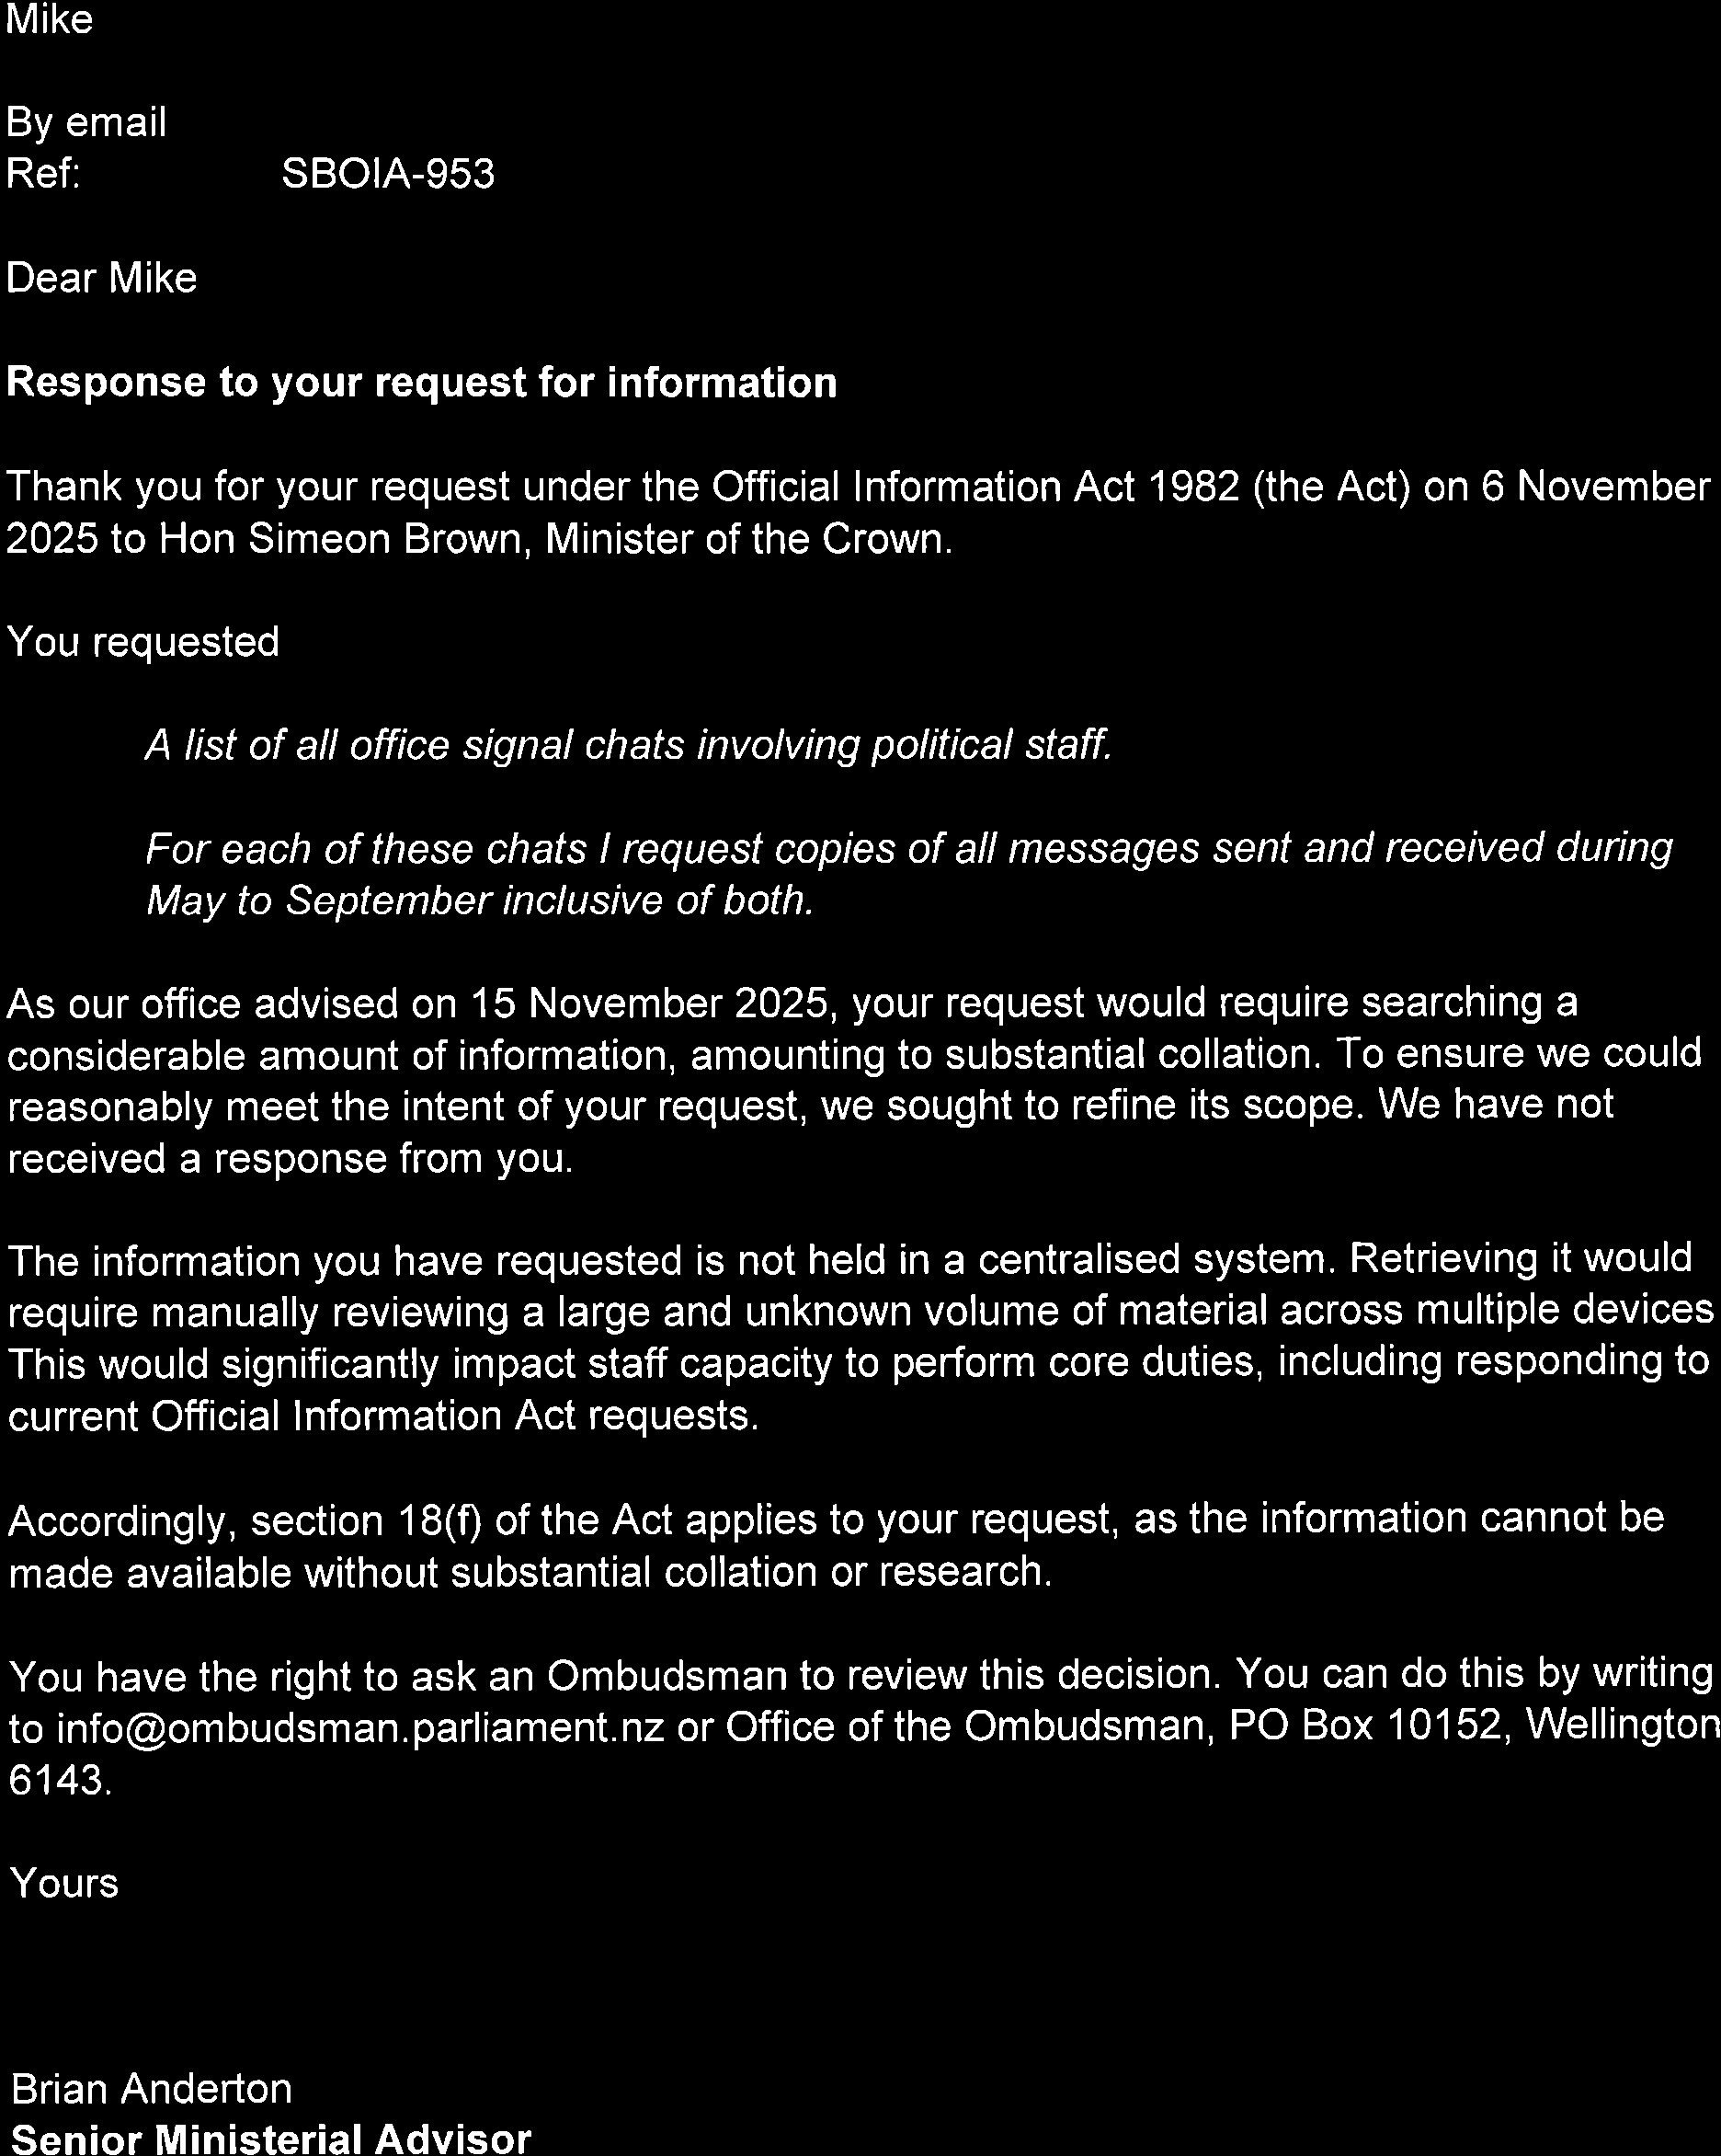Click the italic text 'May to September inclusive of both'

[x=480, y=901]
